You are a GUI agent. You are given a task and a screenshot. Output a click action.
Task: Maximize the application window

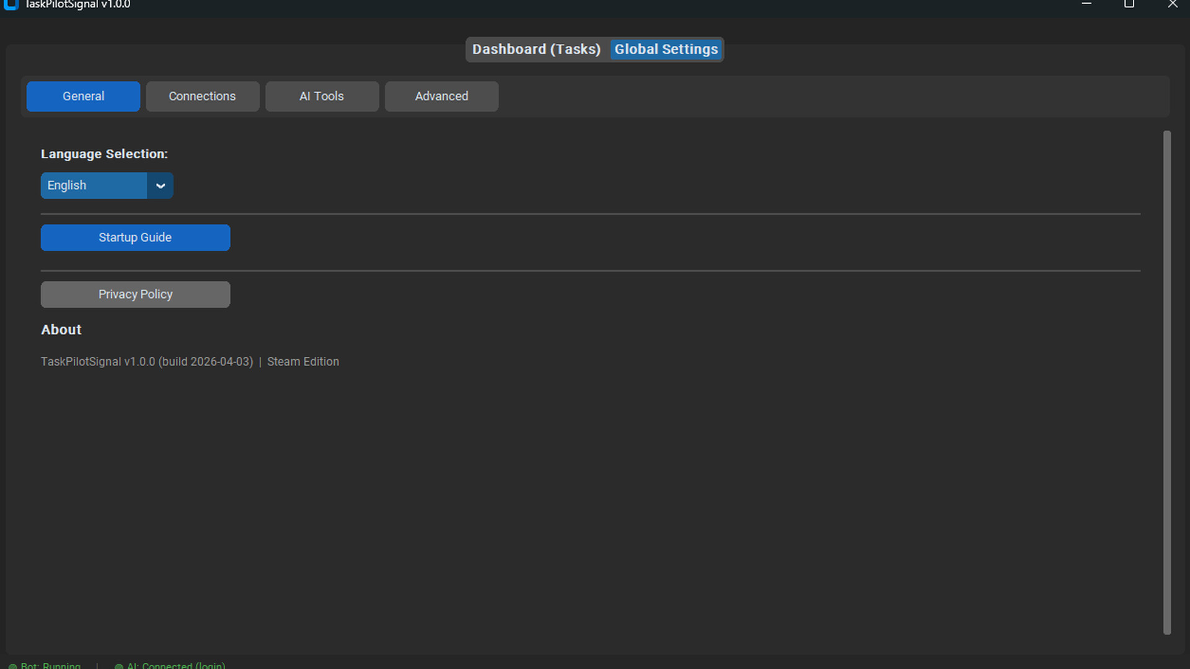click(1129, 4)
